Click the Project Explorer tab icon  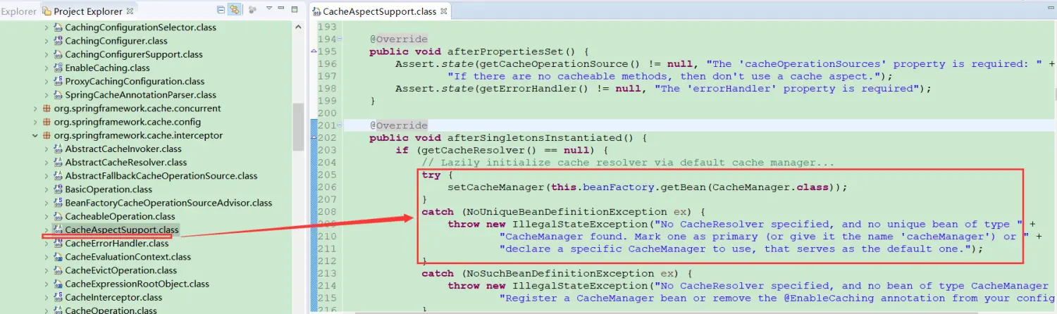(x=47, y=11)
